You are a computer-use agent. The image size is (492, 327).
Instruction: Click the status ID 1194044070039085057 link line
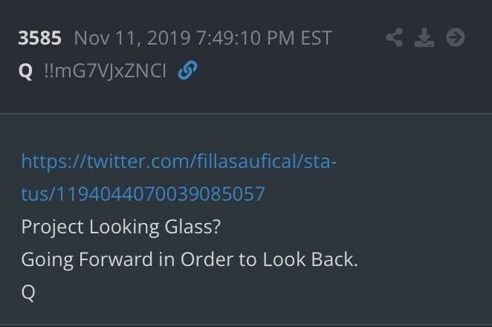(143, 194)
